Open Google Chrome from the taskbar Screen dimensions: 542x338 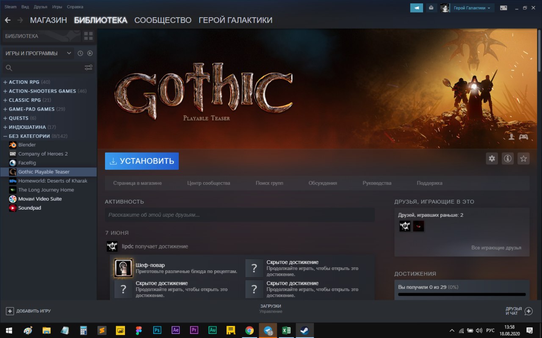coord(249,330)
